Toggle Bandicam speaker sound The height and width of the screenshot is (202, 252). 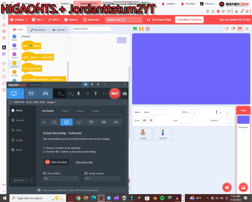71,94
